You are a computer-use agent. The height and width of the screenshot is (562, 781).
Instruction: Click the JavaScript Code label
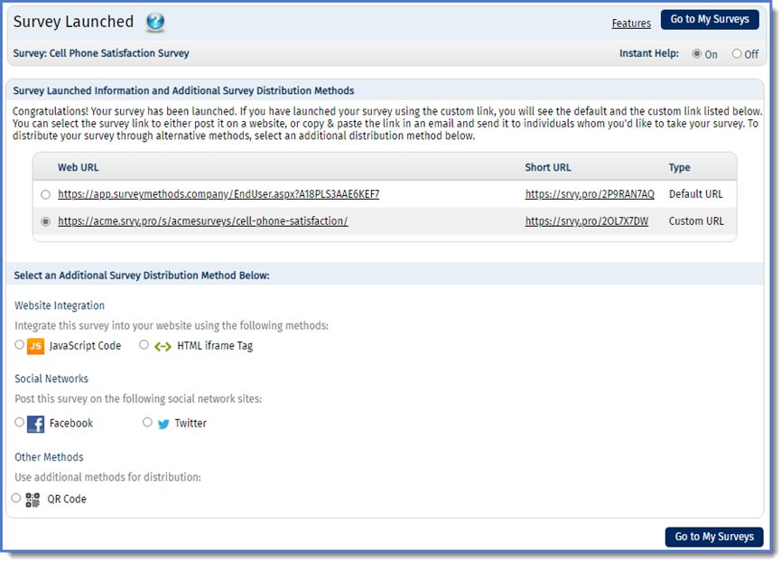pos(85,346)
